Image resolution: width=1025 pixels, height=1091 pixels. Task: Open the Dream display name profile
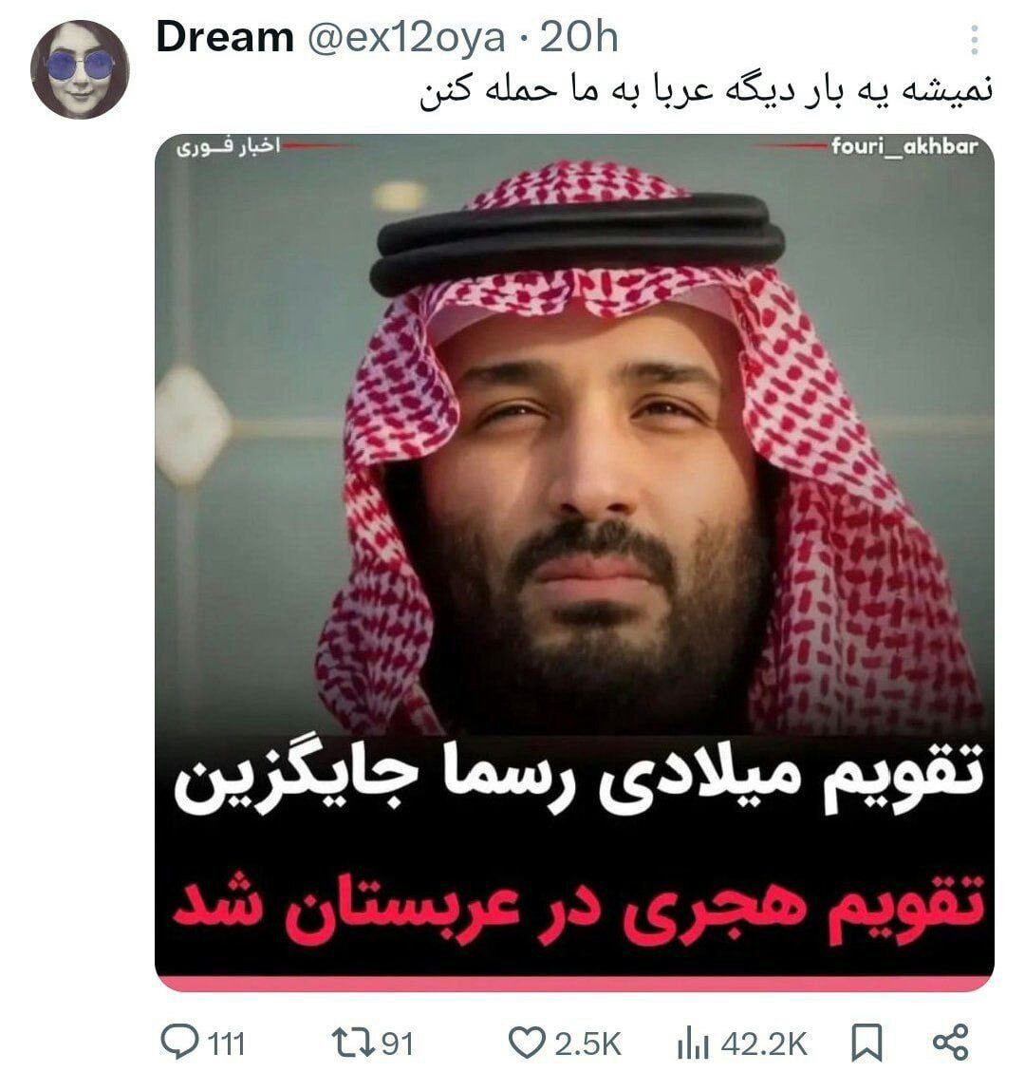[x=225, y=37]
